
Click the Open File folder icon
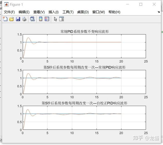pos(12,19)
